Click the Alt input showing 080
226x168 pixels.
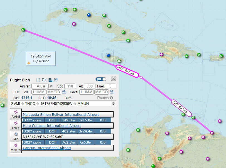tap(90, 86)
